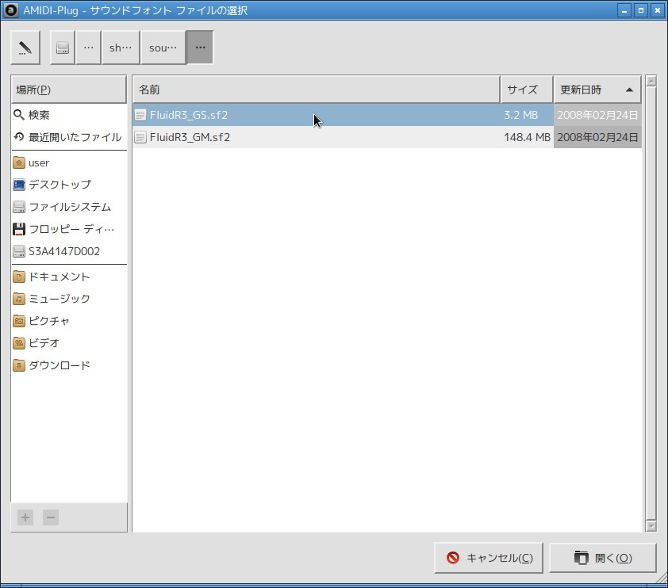Maximize the AMIDI-Plug dialog window

pyautogui.click(x=641, y=10)
